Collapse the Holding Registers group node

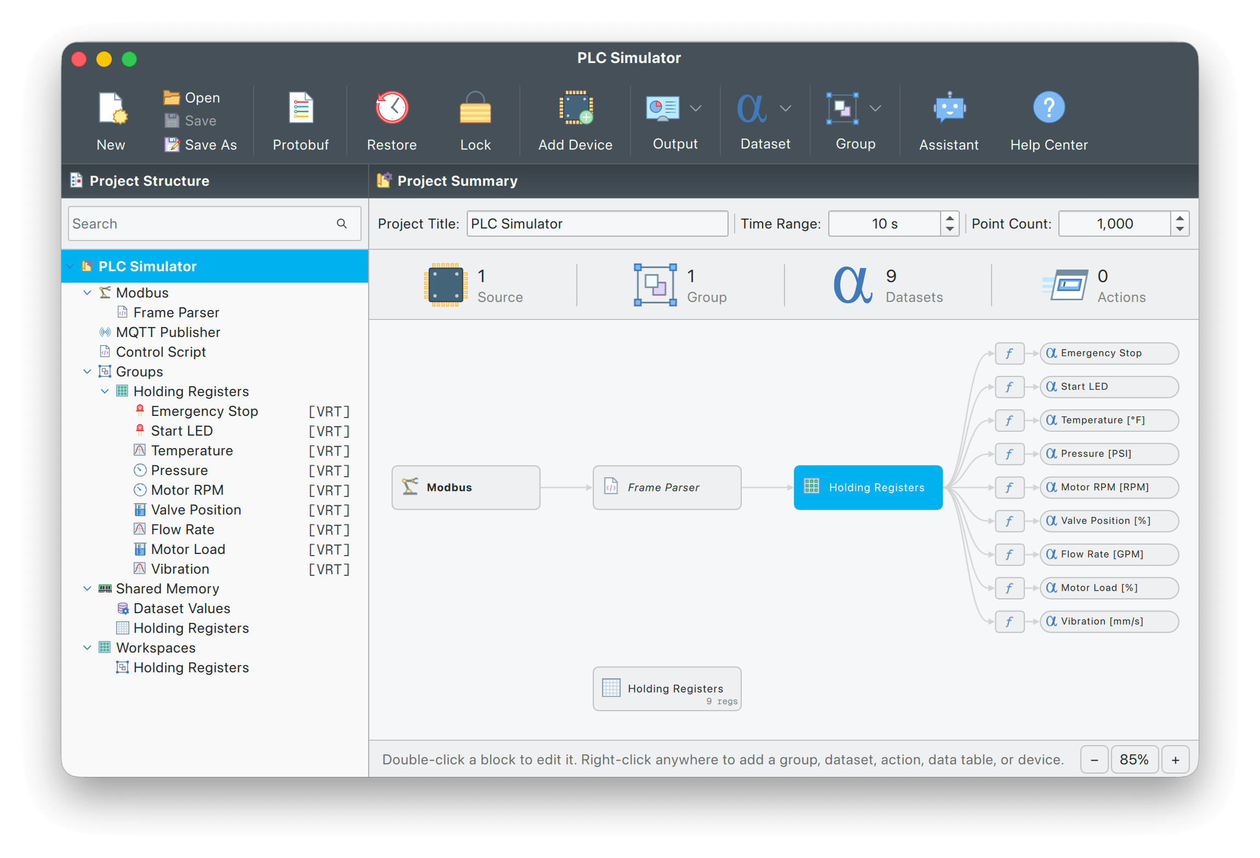(105, 391)
